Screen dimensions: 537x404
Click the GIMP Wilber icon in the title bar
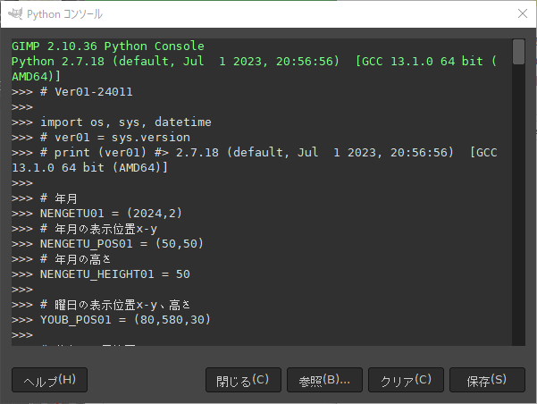point(15,13)
